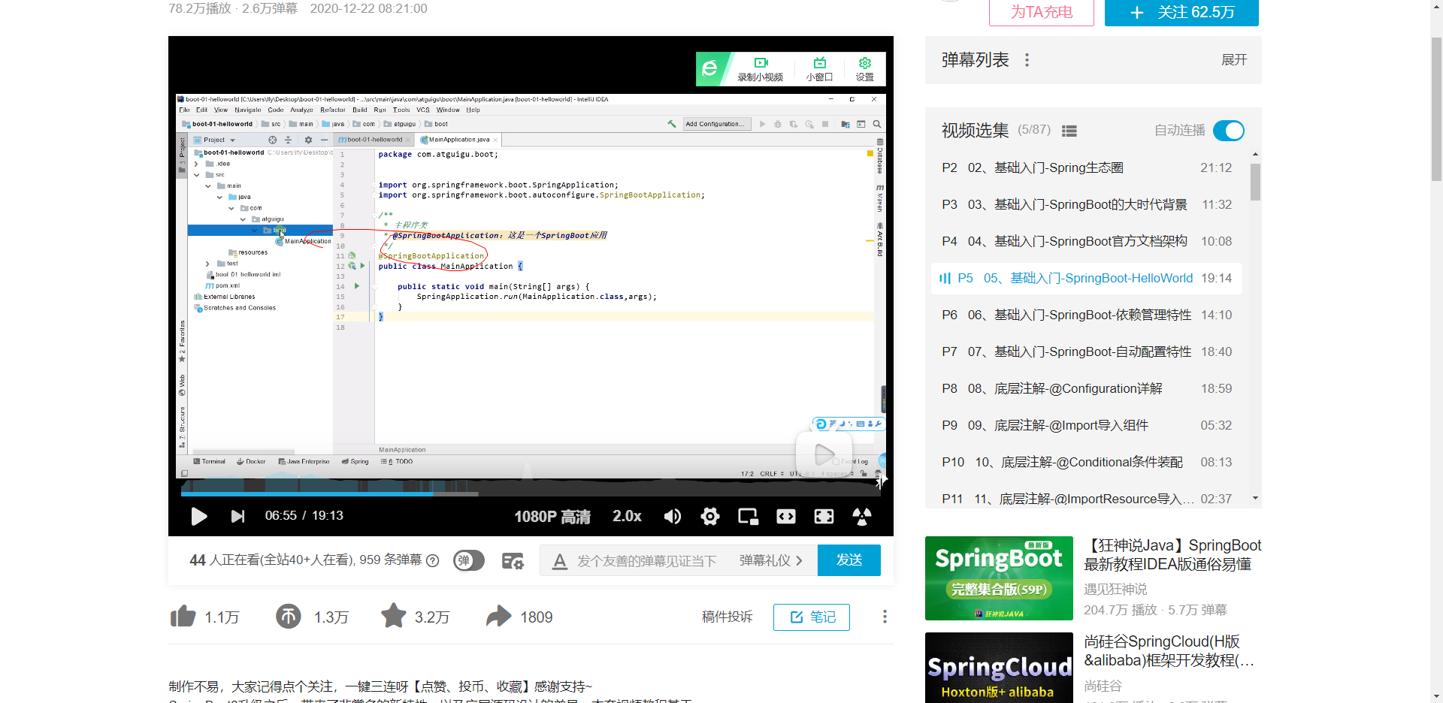The height and width of the screenshot is (703, 1443).
Task: Open more options beside the 笔记 button
Action: pos(885,617)
